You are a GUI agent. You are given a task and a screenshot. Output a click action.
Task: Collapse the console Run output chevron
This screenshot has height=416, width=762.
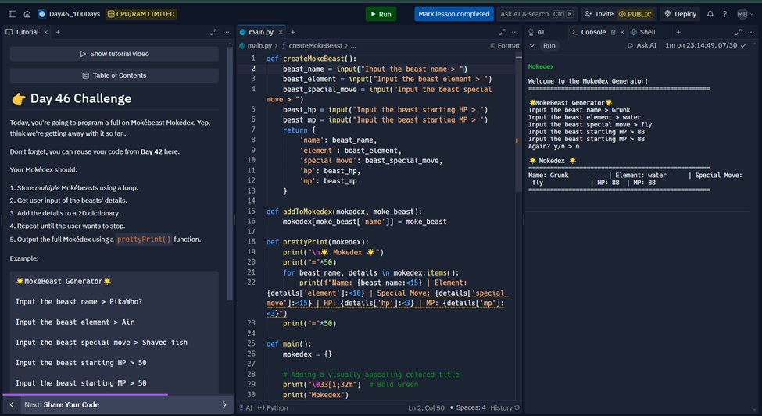point(531,45)
